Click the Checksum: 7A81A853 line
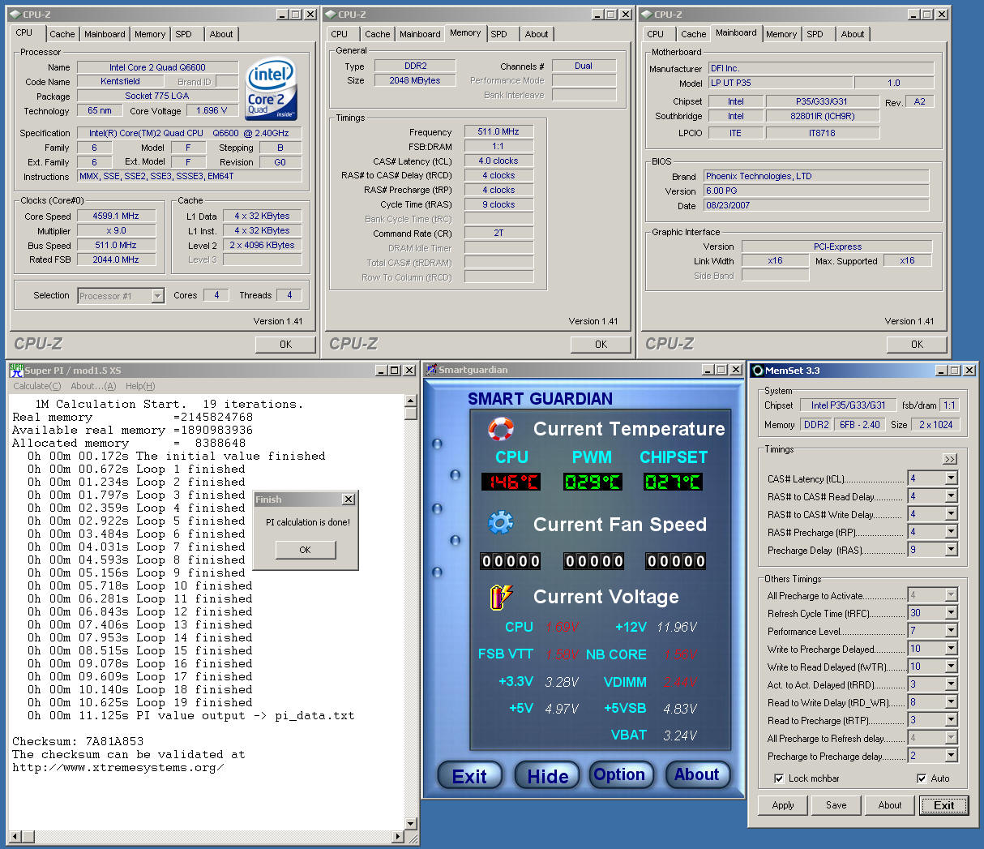 point(78,741)
